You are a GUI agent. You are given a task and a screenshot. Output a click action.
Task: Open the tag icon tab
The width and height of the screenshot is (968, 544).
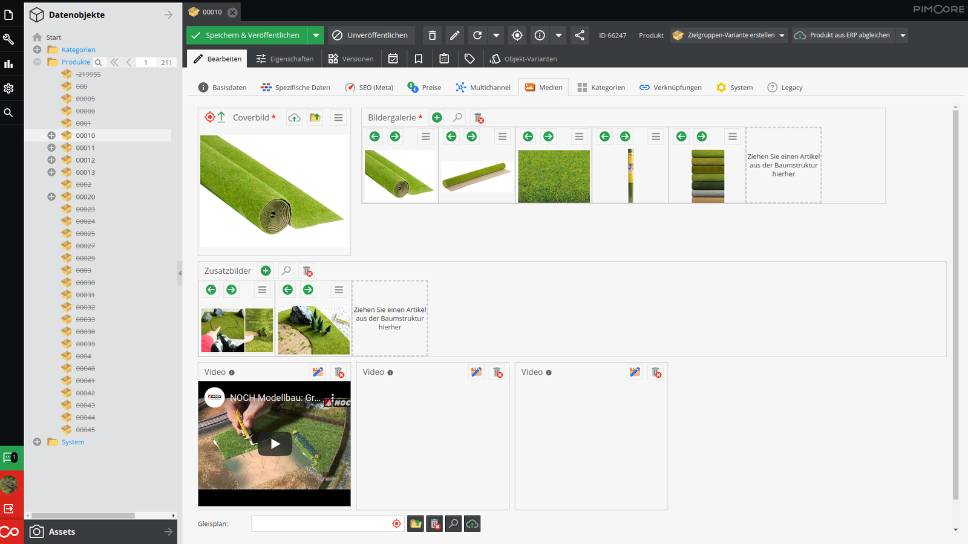(x=469, y=59)
